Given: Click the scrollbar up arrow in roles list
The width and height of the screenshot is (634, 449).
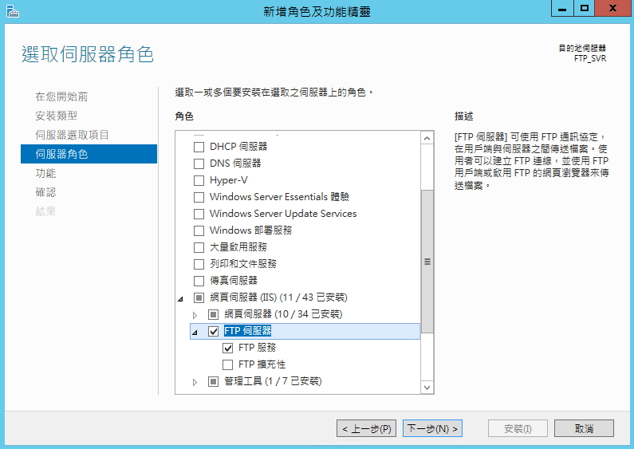Looking at the screenshot, I should (427, 138).
